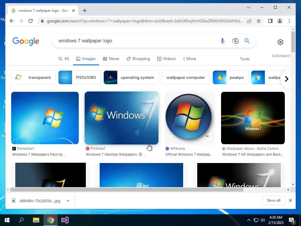Open a new tab with plus button
301x226 pixels.
tap(85, 11)
